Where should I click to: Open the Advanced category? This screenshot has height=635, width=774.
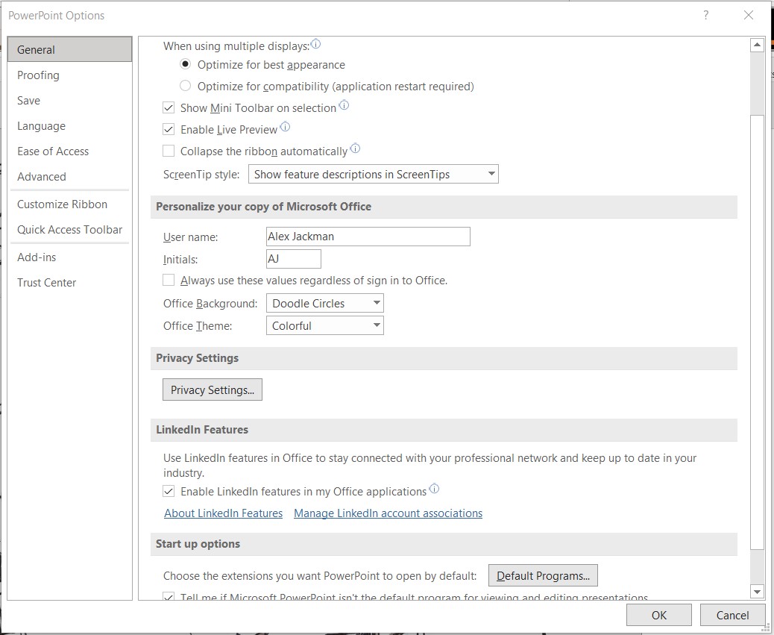(x=70, y=176)
